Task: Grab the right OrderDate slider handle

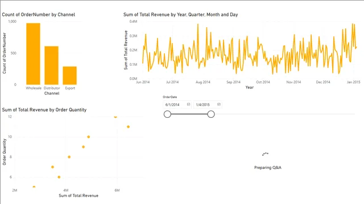Action: click(211, 114)
